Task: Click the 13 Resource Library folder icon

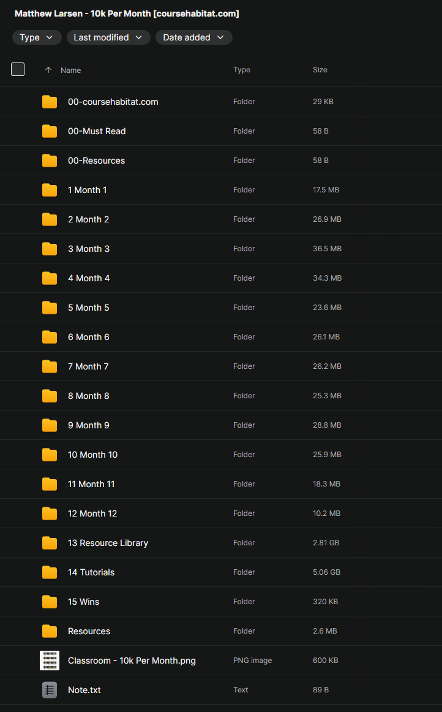Action: point(50,543)
